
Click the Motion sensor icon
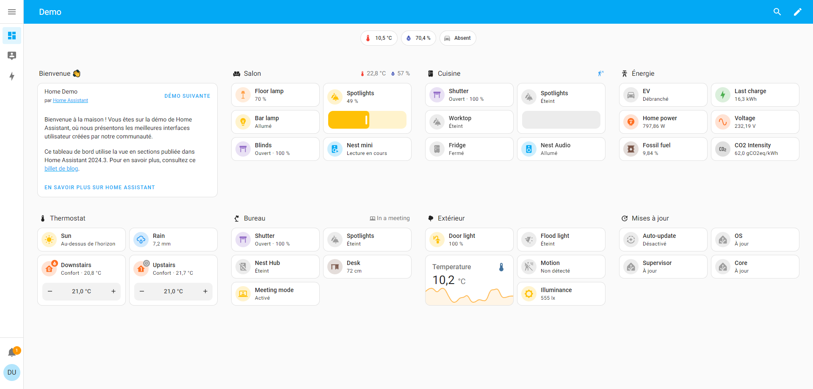click(x=529, y=267)
